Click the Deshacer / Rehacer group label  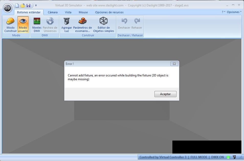click(130, 35)
